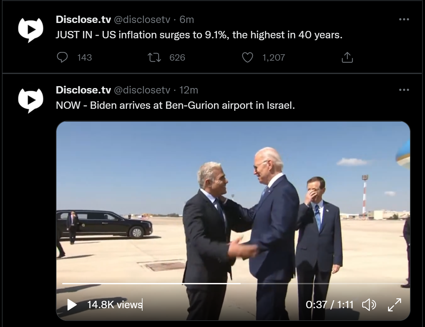Open more options on inflation tweet
The height and width of the screenshot is (327, 425).
pos(404,19)
